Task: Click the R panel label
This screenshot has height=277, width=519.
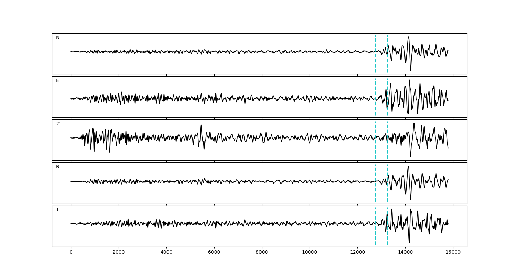Action: 58,167
